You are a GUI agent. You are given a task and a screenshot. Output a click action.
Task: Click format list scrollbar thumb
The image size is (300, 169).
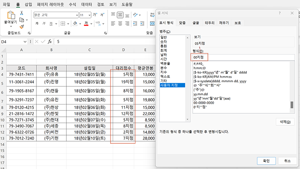click(292, 105)
